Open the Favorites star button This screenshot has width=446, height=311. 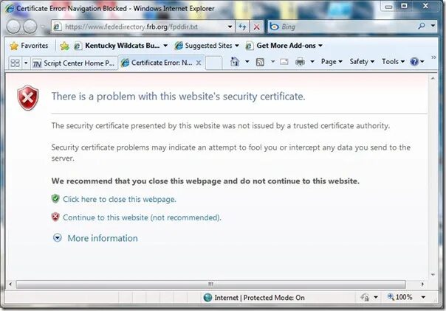(29, 46)
